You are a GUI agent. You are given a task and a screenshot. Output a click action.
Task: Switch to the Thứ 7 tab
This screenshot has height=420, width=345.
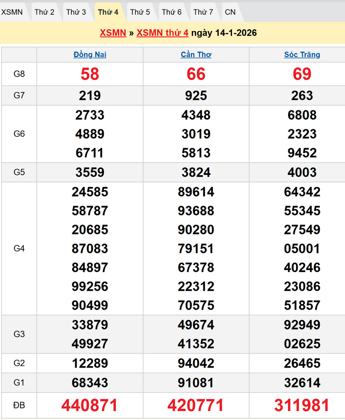[x=203, y=12]
